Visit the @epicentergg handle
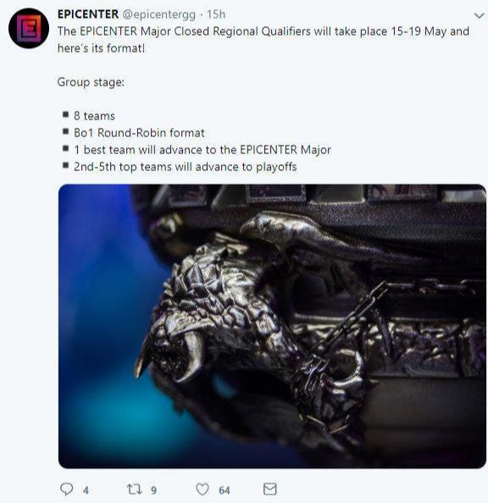488x503 pixels. point(159,14)
